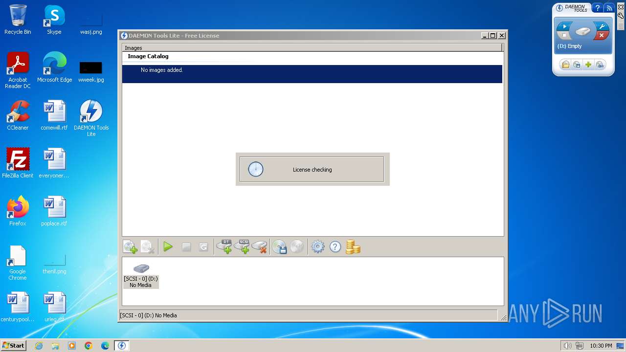Open FileZilla Client shortcut
The width and height of the screenshot is (626, 352).
point(18,163)
